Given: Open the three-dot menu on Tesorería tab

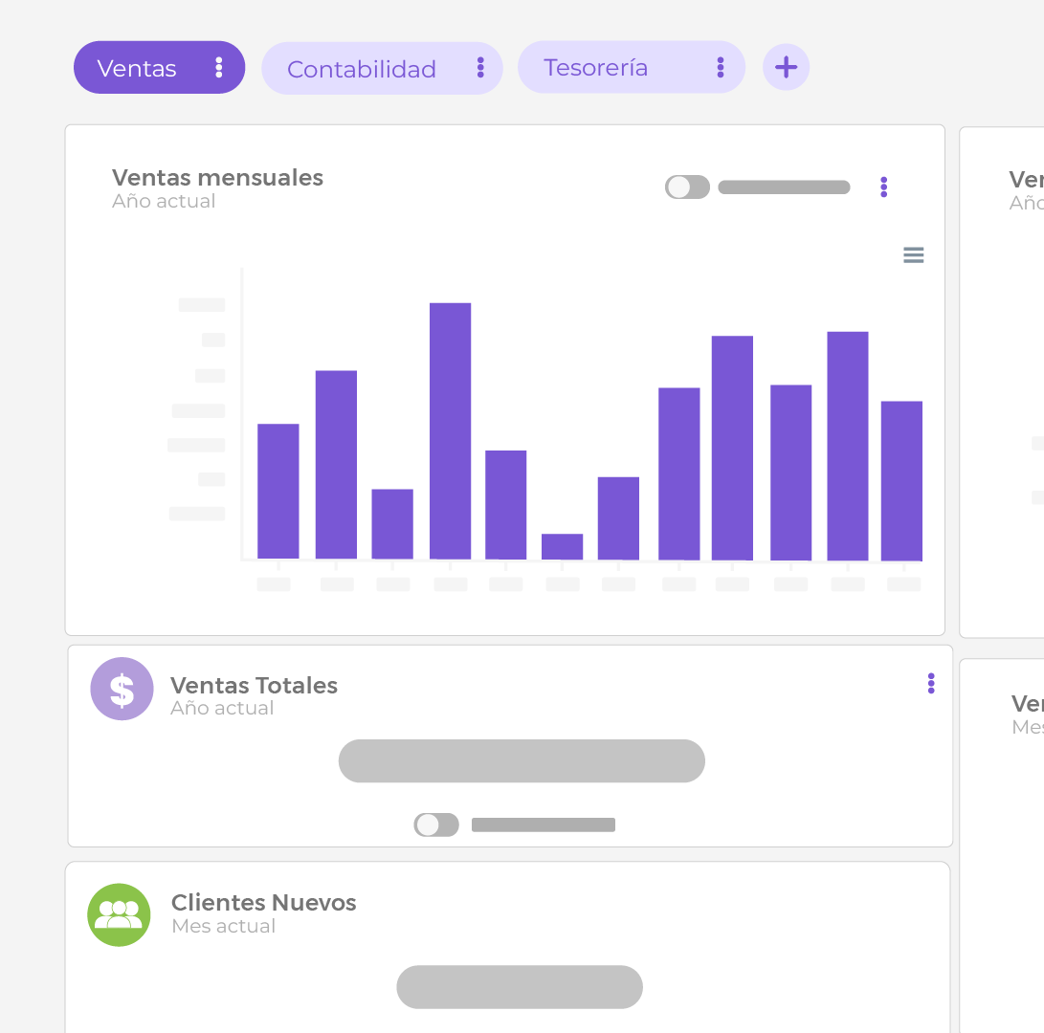Looking at the screenshot, I should pyautogui.click(x=720, y=67).
